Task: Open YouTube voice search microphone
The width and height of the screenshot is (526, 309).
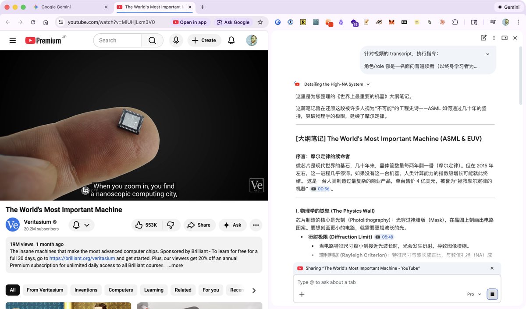Action: pyautogui.click(x=176, y=40)
